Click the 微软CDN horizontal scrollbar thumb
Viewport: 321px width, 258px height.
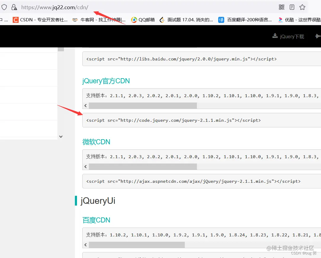pos(143,167)
